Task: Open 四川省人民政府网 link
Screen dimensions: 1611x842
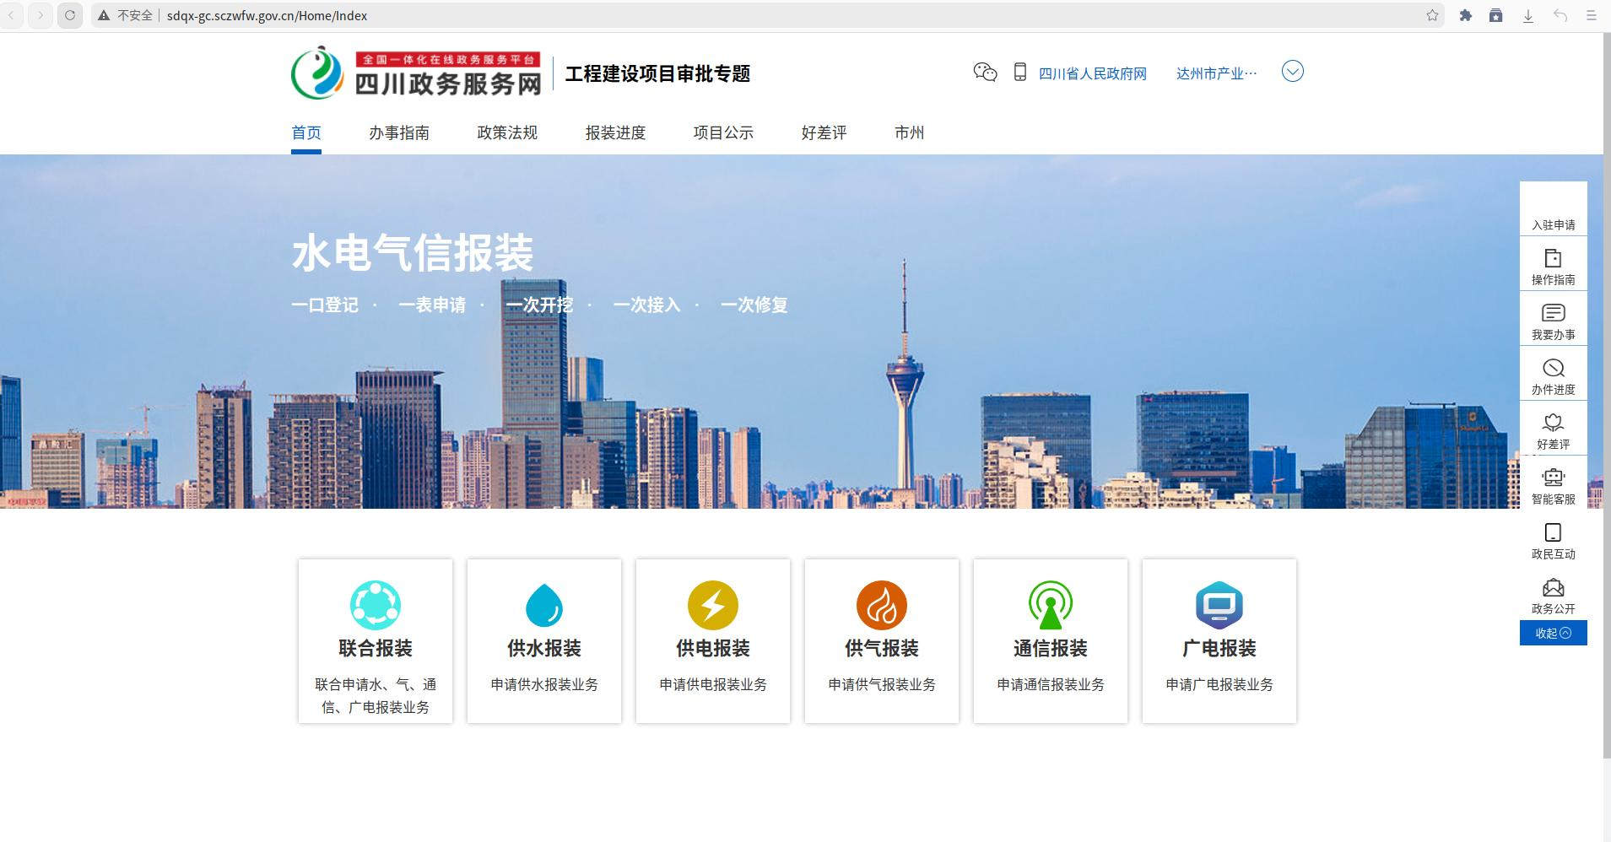Action: [x=1092, y=74]
